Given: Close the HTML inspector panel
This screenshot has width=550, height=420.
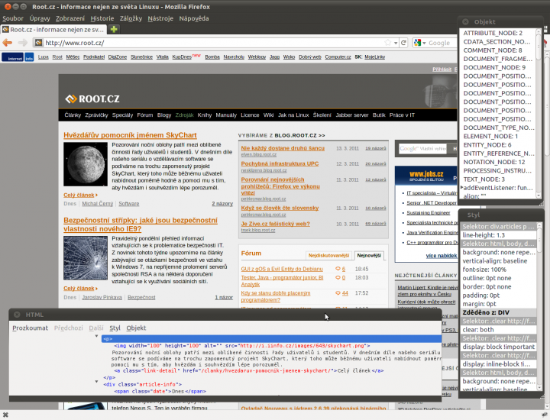Looking at the screenshot, I should pos(17,315).
